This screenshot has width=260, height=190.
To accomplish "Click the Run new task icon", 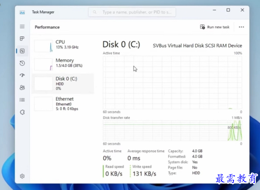I will click(x=202, y=27).
